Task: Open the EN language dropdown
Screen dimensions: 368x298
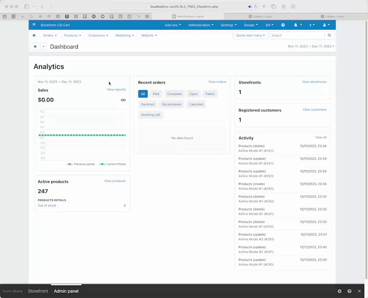Action: point(270,25)
